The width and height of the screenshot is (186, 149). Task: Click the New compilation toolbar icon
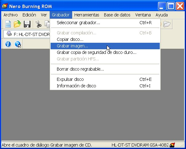pyautogui.click(x=8, y=24)
